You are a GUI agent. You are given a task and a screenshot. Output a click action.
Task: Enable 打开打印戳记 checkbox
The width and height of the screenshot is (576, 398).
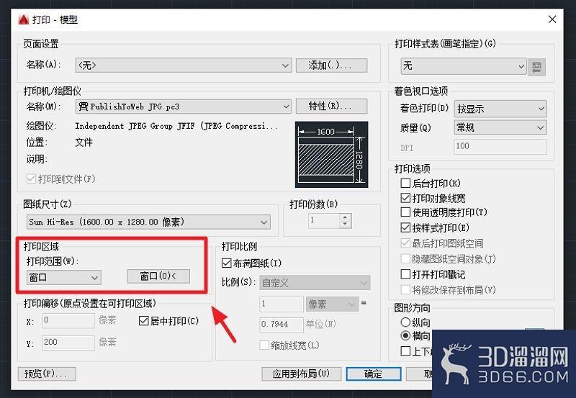(405, 274)
